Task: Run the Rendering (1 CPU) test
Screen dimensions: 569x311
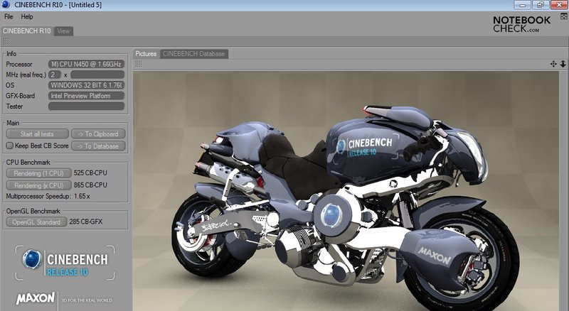Action: tap(38, 173)
